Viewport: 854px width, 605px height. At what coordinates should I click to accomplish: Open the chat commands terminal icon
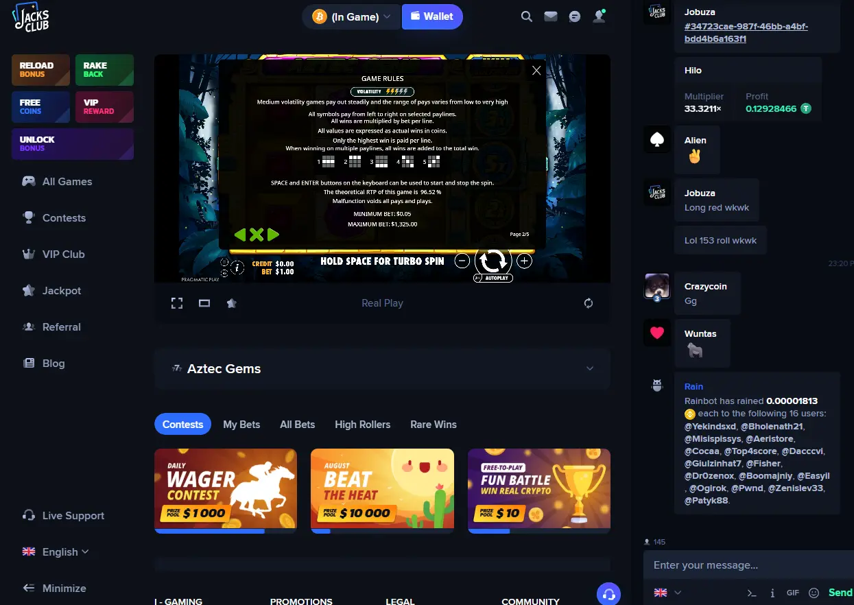(x=752, y=593)
